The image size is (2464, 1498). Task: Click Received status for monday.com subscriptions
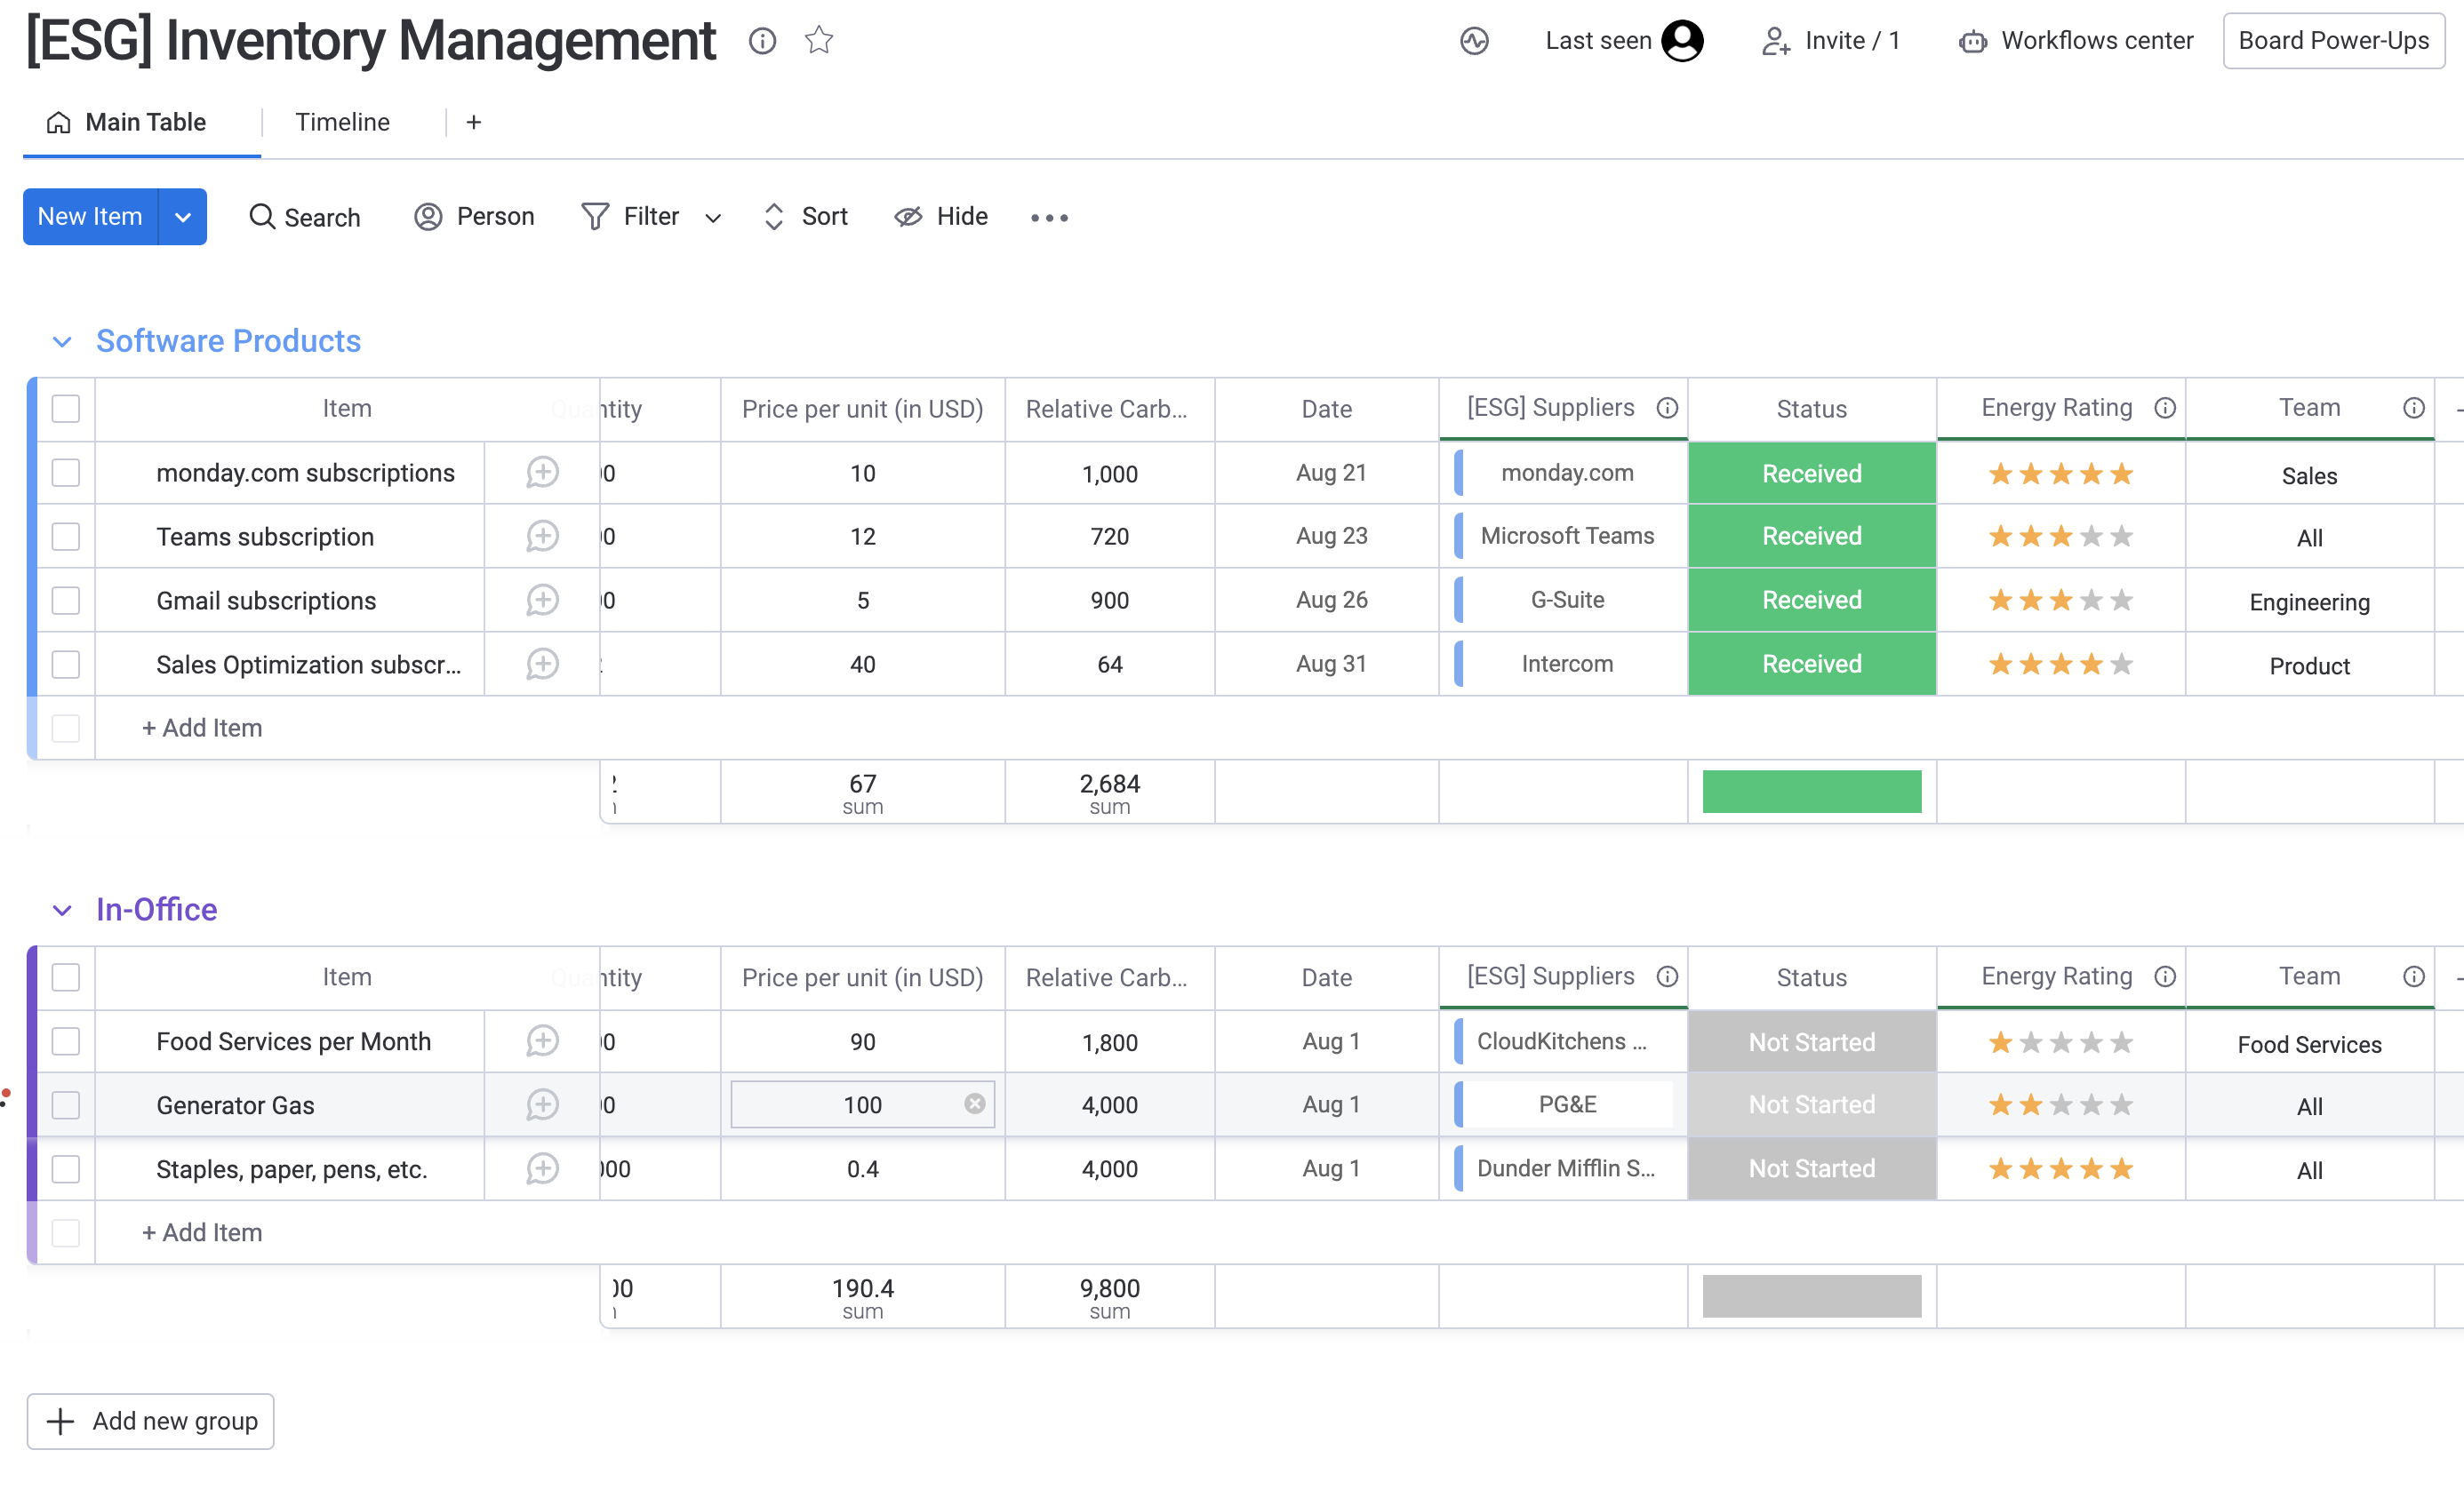1811,474
